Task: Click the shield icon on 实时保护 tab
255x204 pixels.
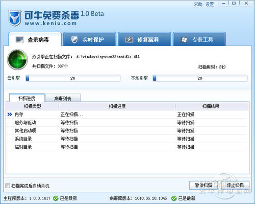Action: (x=74, y=40)
